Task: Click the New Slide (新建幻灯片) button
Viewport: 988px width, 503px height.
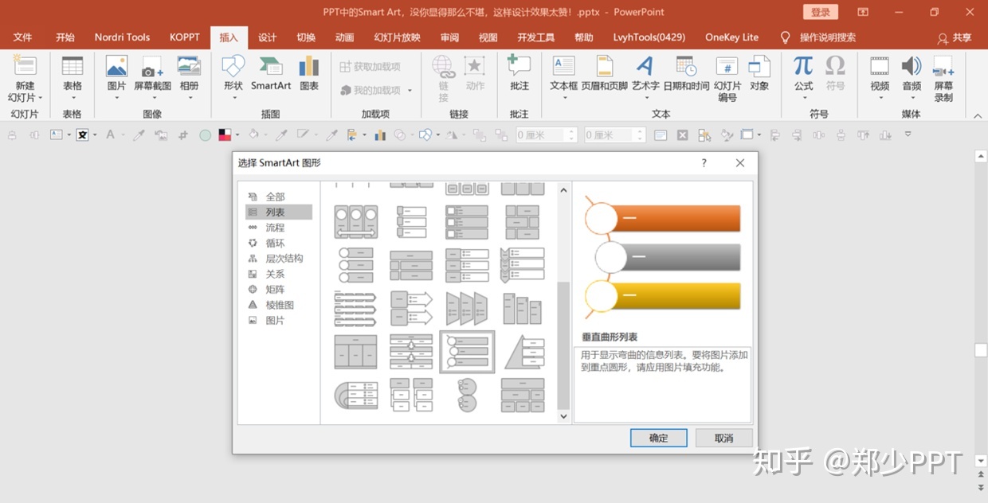Action: point(25,80)
